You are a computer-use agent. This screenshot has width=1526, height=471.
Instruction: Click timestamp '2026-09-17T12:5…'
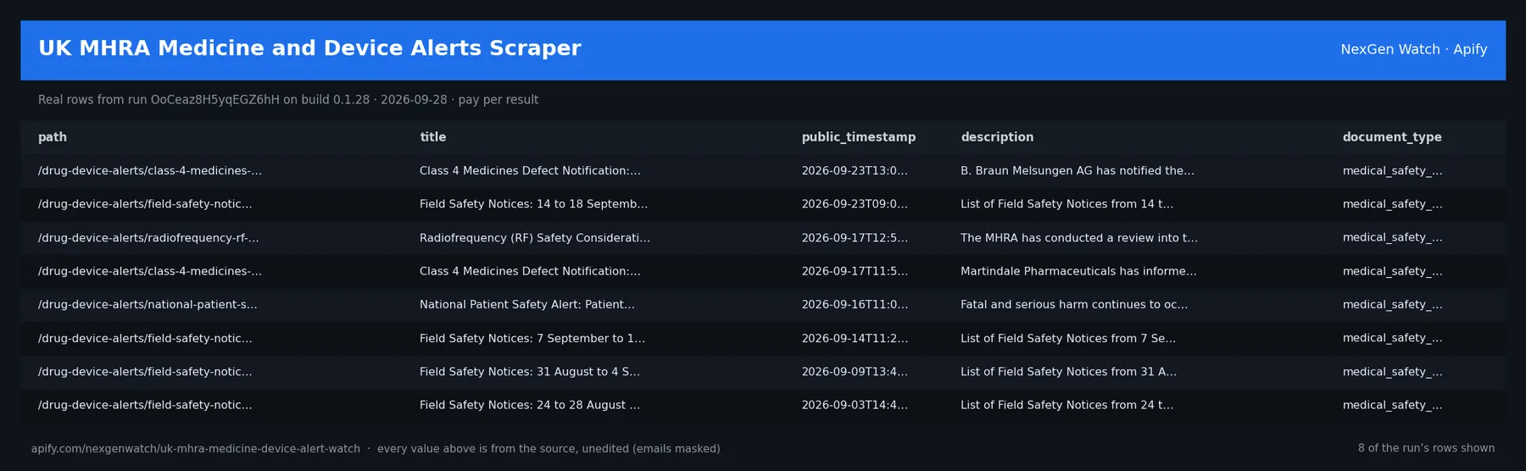pyautogui.click(x=855, y=238)
